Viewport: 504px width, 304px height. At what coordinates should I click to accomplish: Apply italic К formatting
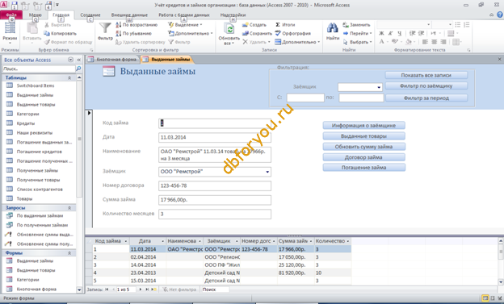click(391, 33)
